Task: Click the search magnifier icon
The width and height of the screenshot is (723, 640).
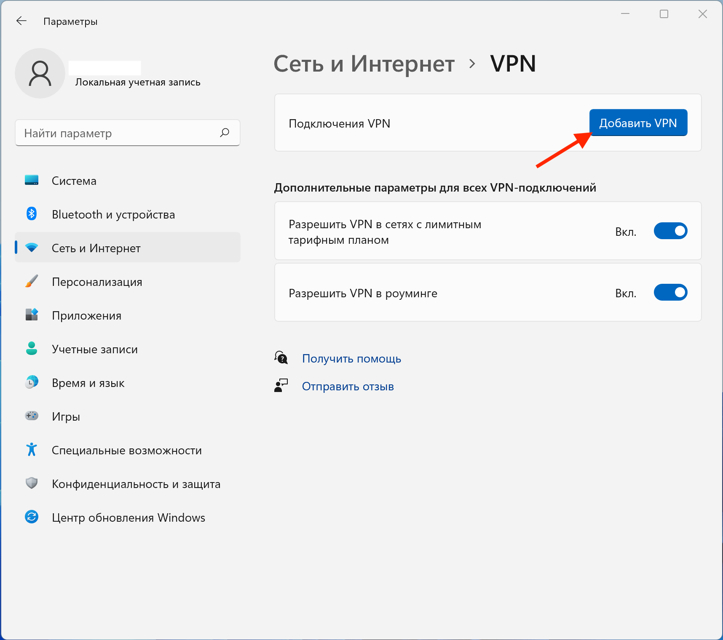Action: point(225,133)
